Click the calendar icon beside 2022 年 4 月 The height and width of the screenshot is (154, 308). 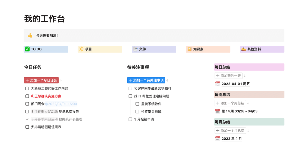tap(218, 139)
